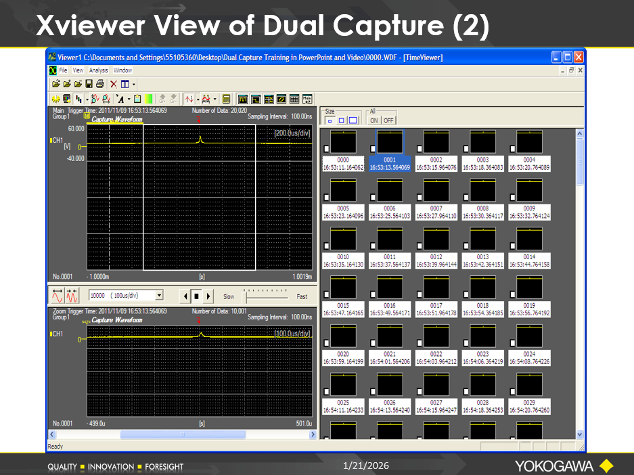Screen dimensions: 634x475
Task: Click the compress time axis waveform icon
Action: (72, 295)
